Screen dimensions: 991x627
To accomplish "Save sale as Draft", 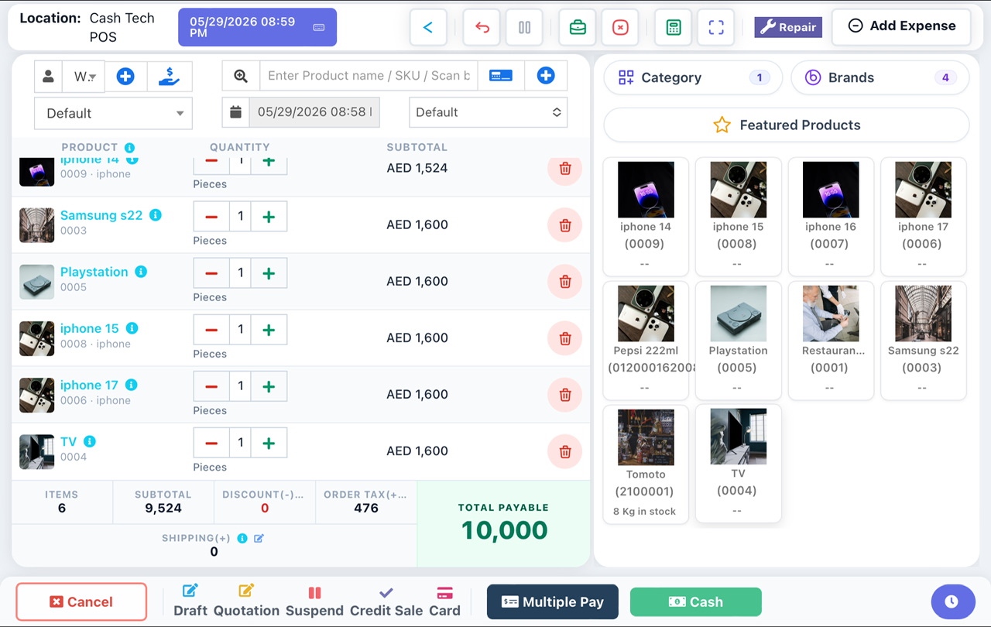I will (190, 601).
